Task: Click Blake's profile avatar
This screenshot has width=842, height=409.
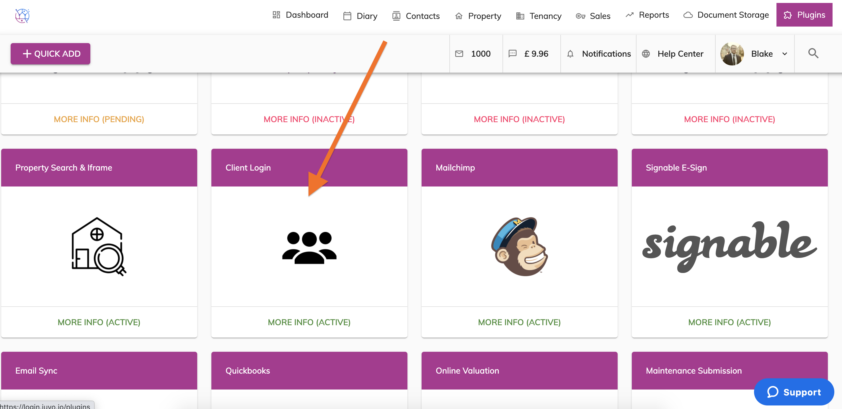Action: click(x=732, y=54)
